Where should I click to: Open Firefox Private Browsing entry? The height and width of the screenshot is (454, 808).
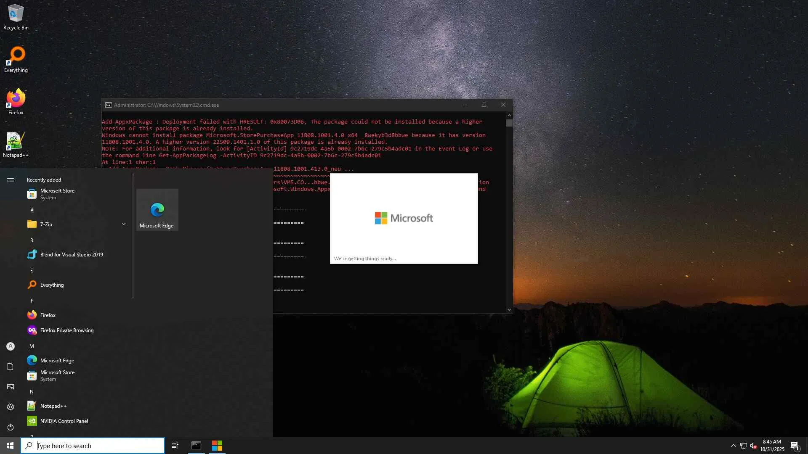[x=66, y=330]
